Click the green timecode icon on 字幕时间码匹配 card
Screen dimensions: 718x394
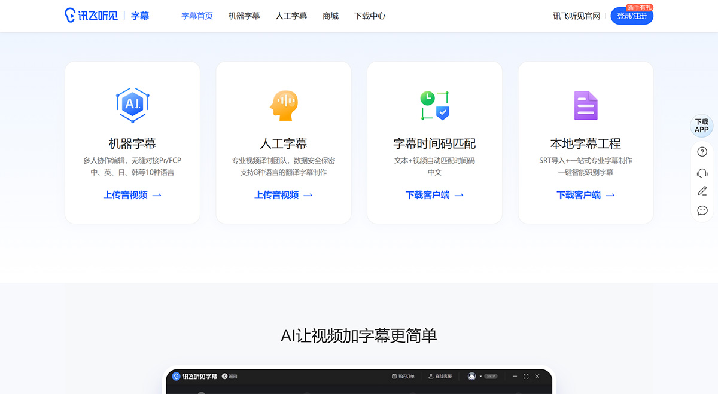coord(434,105)
